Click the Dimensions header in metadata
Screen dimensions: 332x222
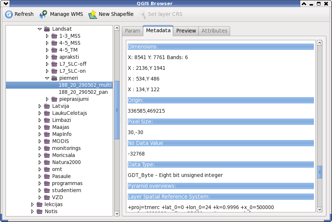[220, 47]
